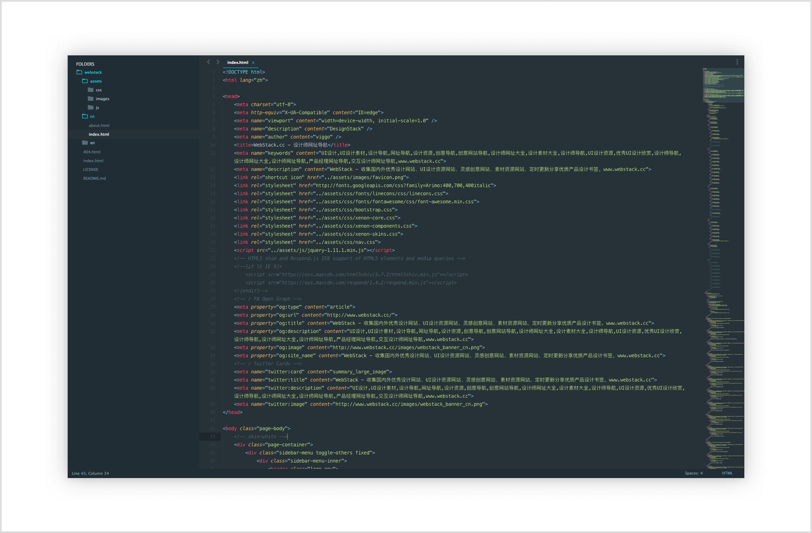Viewport: 812px width, 533px height.
Task: Click the en folder icon
Action: (85, 143)
